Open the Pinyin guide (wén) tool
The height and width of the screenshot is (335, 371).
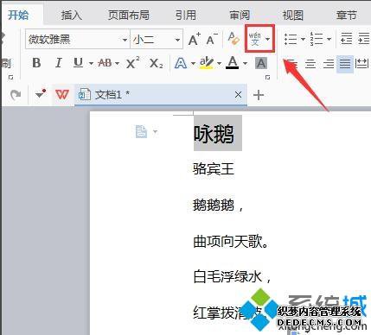tap(255, 39)
